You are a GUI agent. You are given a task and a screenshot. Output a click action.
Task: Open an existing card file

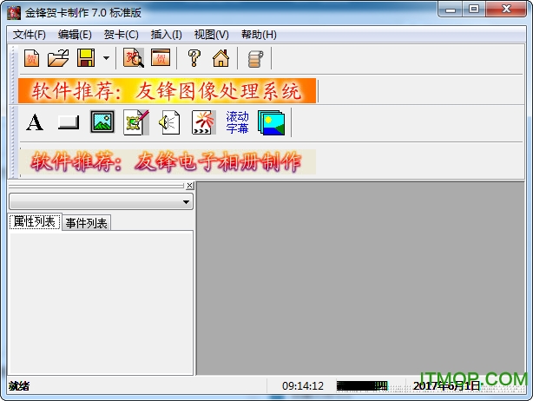tap(58, 58)
